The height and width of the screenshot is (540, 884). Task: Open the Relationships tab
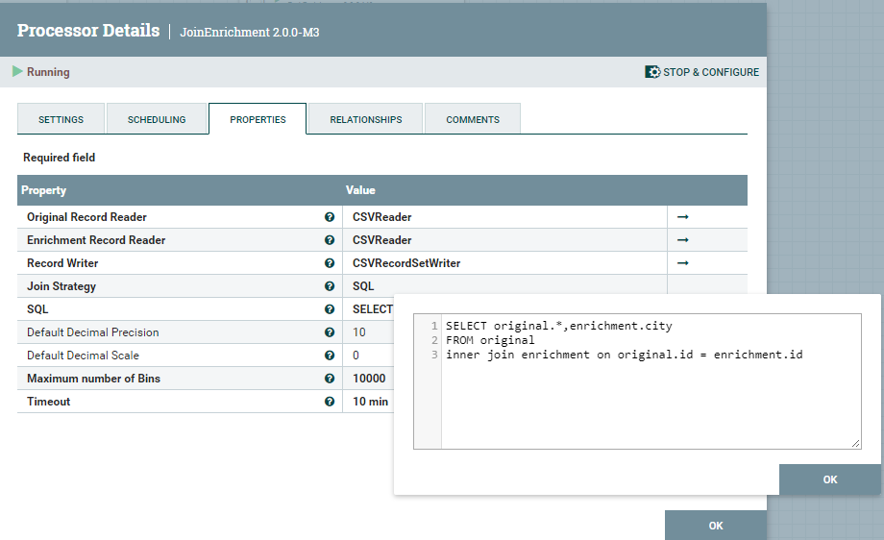366,119
